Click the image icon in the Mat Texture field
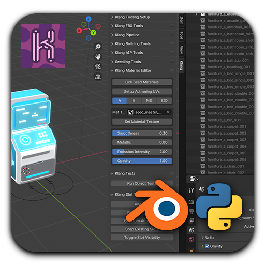265x265 pixels. (x=130, y=112)
